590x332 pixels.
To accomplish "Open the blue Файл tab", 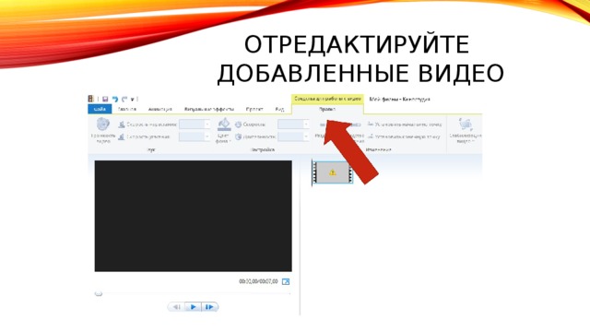I will pyautogui.click(x=100, y=109).
